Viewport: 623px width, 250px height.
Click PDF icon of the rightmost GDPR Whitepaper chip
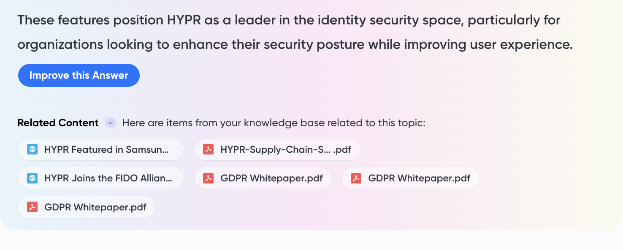coord(356,178)
